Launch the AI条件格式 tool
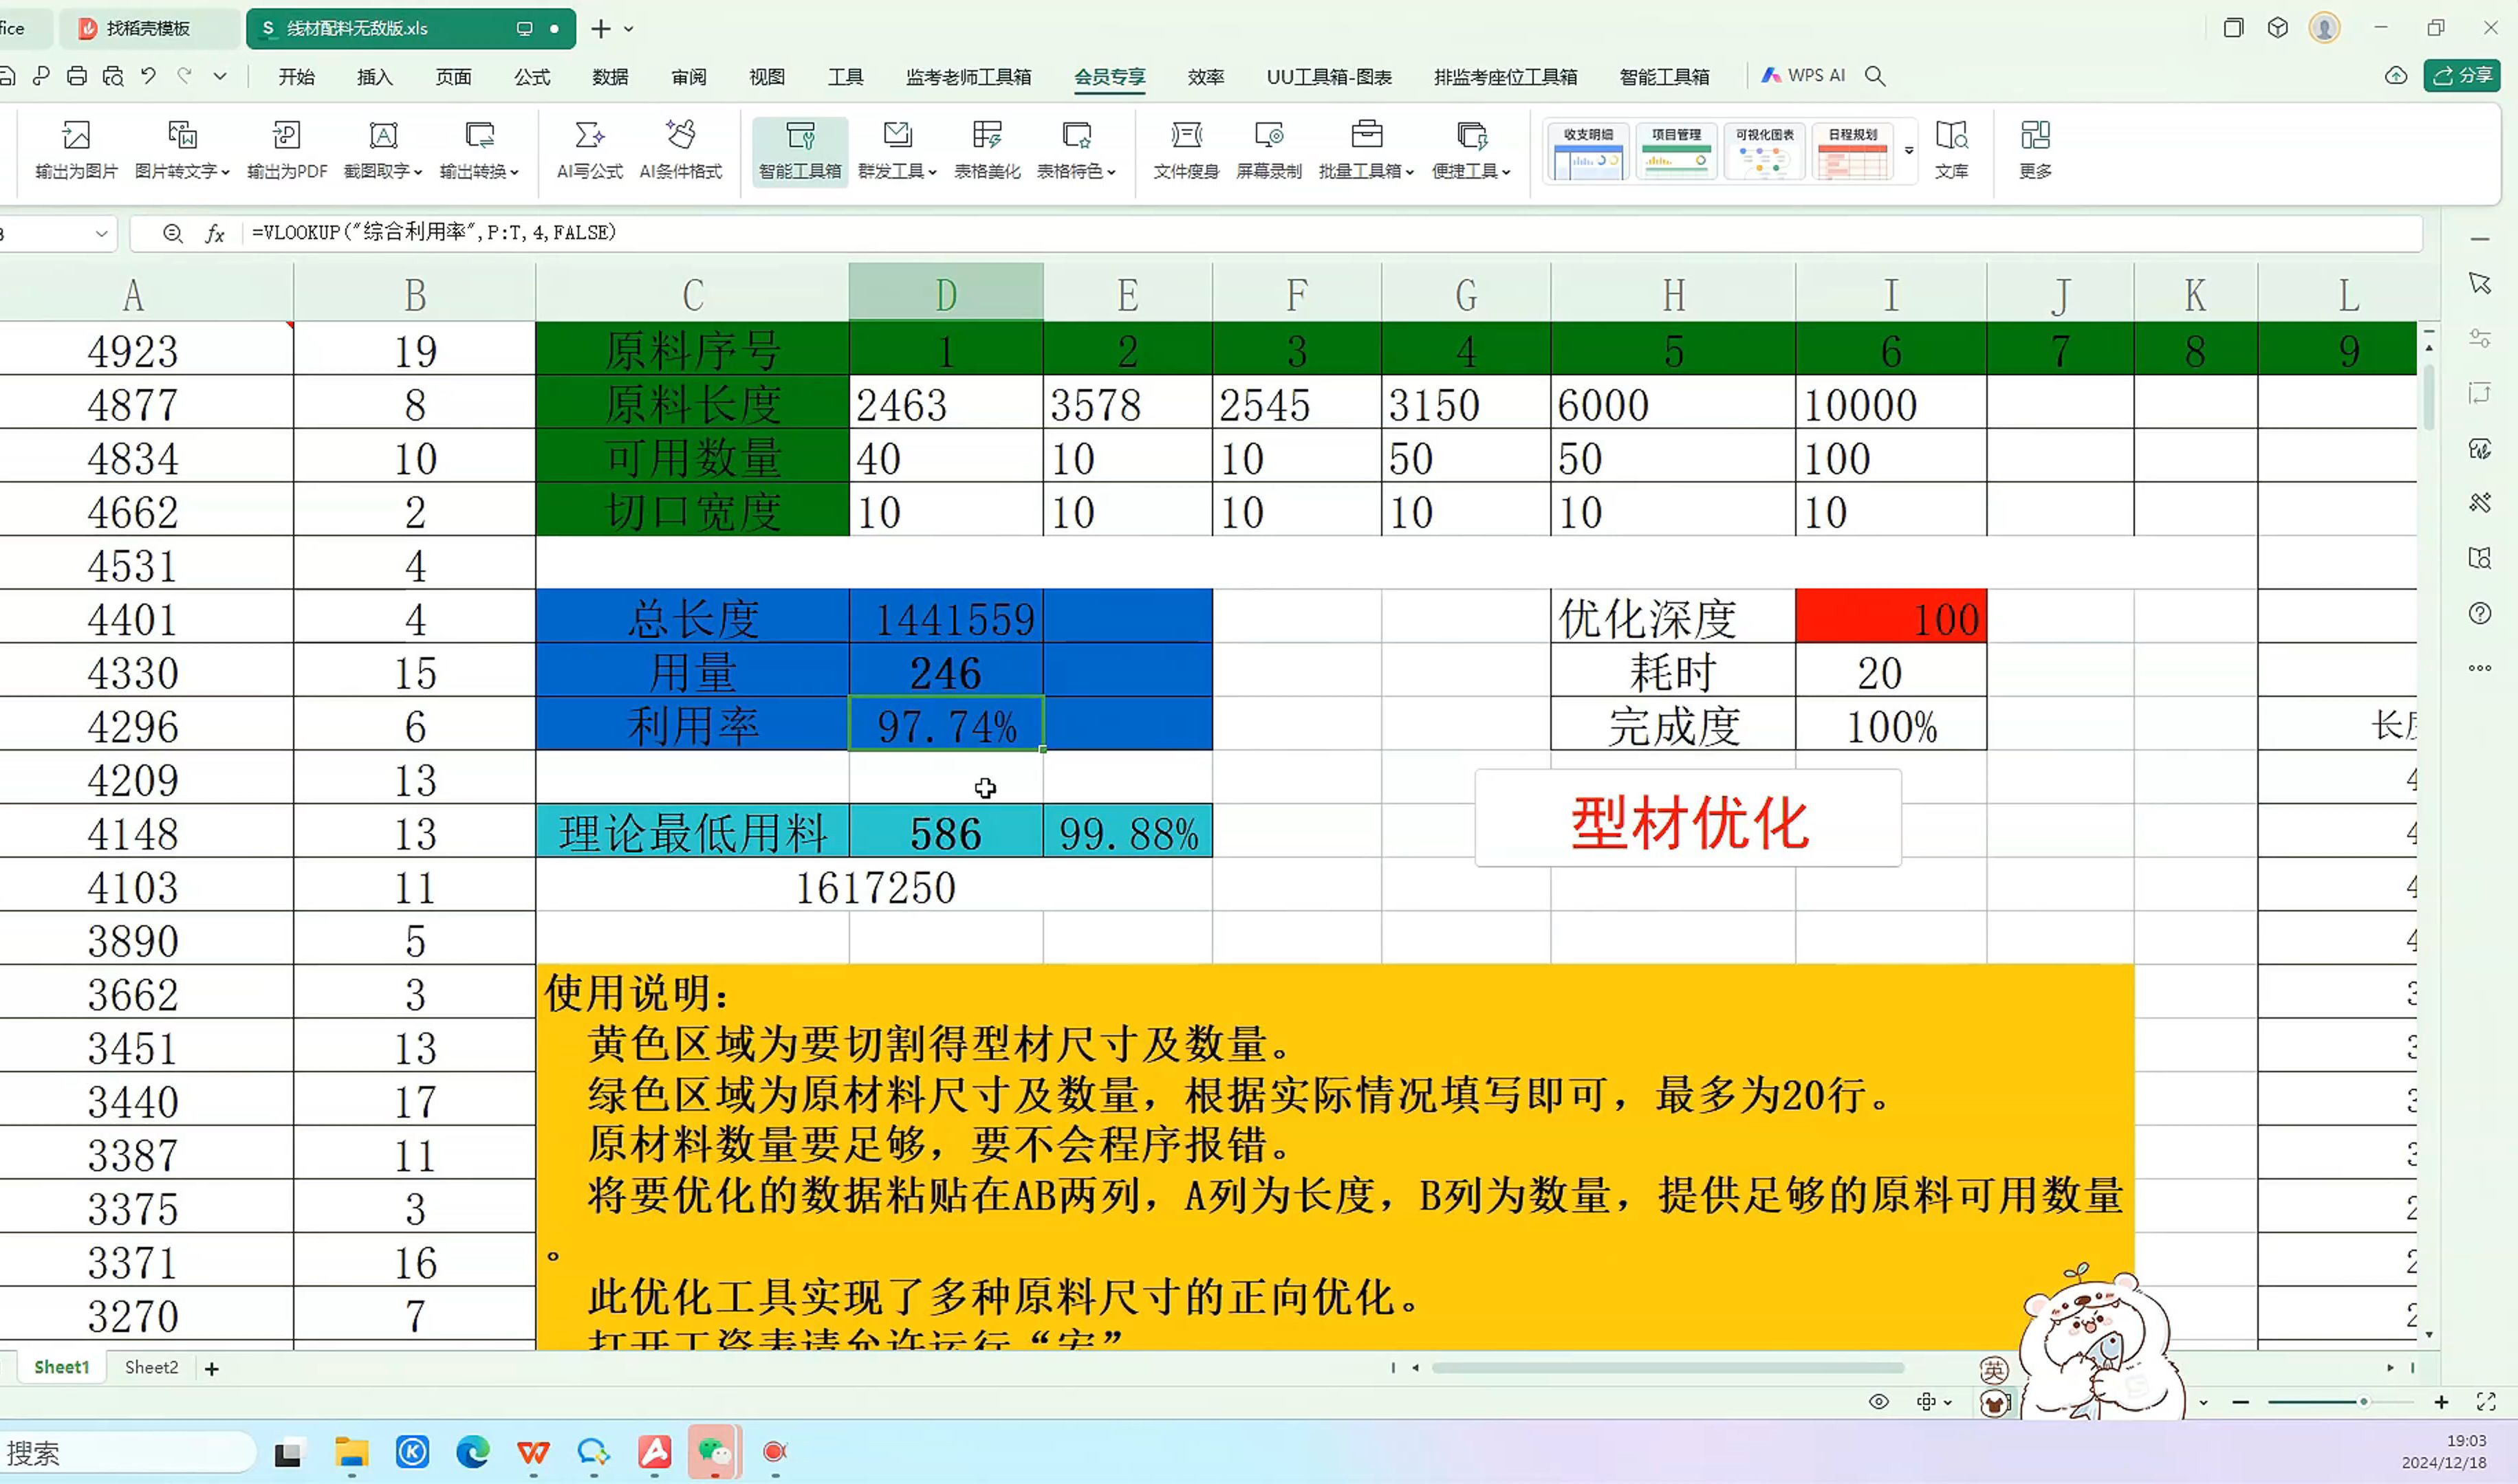Image resolution: width=2518 pixels, height=1484 pixels. [680, 150]
